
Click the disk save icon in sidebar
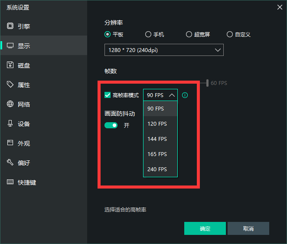click(x=10, y=65)
